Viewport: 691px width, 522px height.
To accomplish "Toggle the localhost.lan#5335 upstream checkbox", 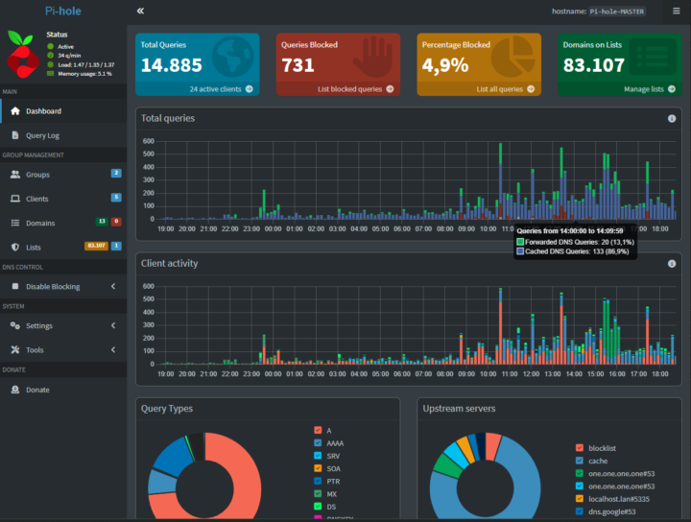I will tap(580, 499).
